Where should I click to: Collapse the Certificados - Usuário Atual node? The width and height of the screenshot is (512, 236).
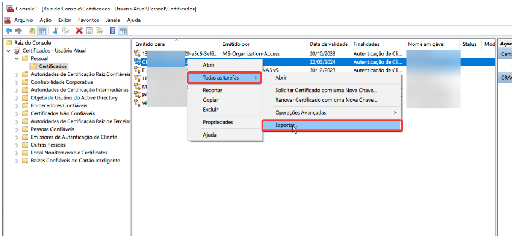click(x=9, y=51)
